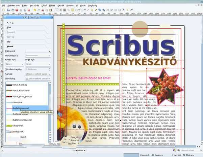Select the fakotrendi line style

click(x=27, y=126)
